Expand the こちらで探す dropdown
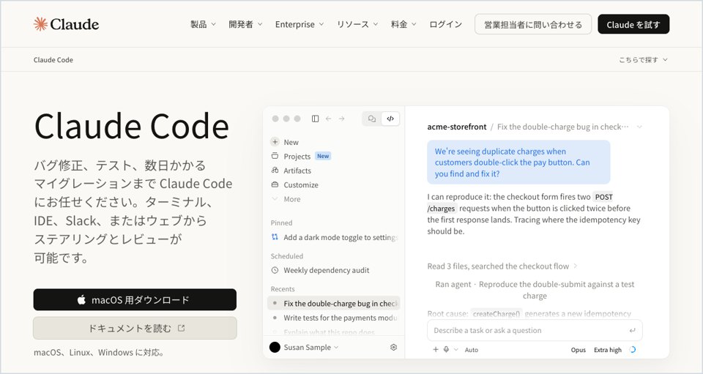This screenshot has width=703, height=374. pyautogui.click(x=643, y=59)
